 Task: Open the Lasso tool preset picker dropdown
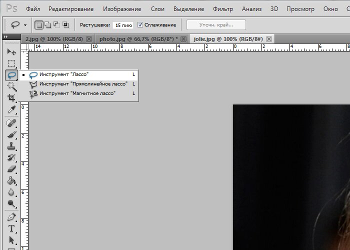[25, 25]
